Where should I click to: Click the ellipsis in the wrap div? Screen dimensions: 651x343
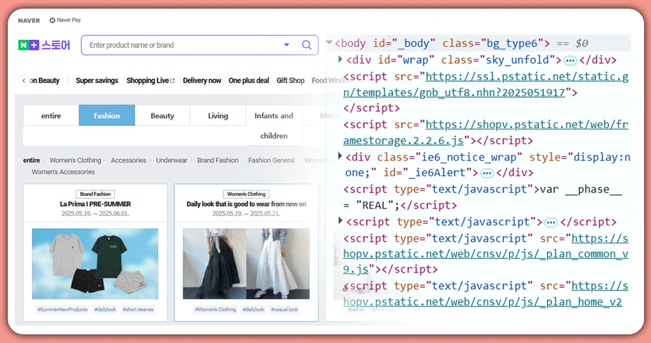pos(570,60)
